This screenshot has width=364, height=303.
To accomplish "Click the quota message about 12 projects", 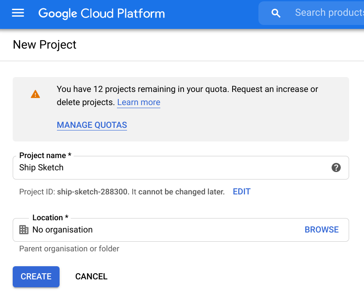I will 187,95.
